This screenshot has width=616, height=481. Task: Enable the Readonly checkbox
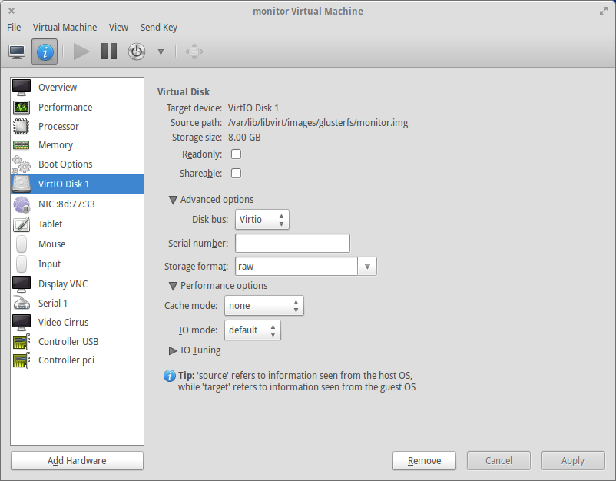[237, 154]
